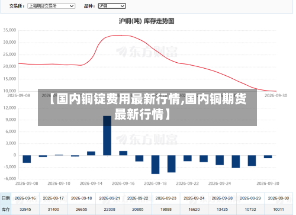The height and width of the screenshot is (215, 296).
Task: Click inventory value 32945
Action: click(x=25, y=210)
